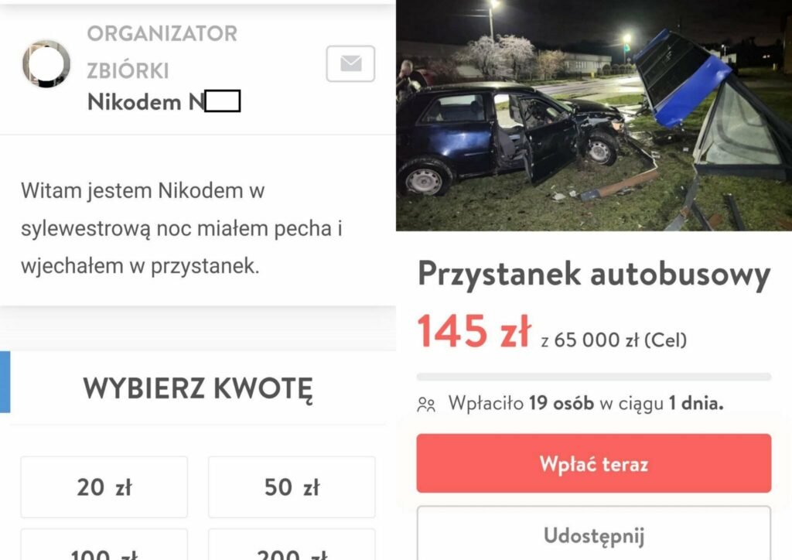Click the Udostępnij share button
The width and height of the screenshot is (792, 560).
(x=593, y=533)
